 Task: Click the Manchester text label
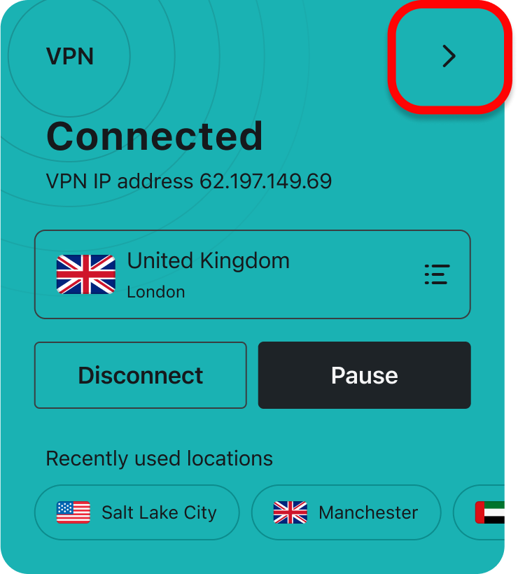coord(368,512)
